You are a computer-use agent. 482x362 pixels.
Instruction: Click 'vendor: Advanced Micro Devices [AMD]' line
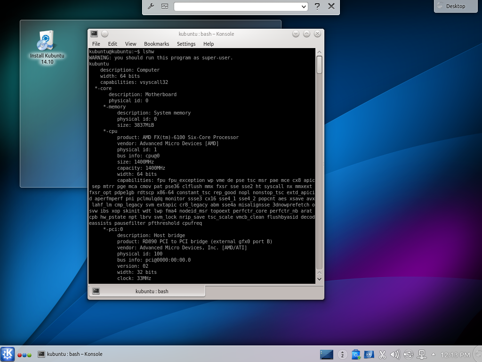coord(168,143)
